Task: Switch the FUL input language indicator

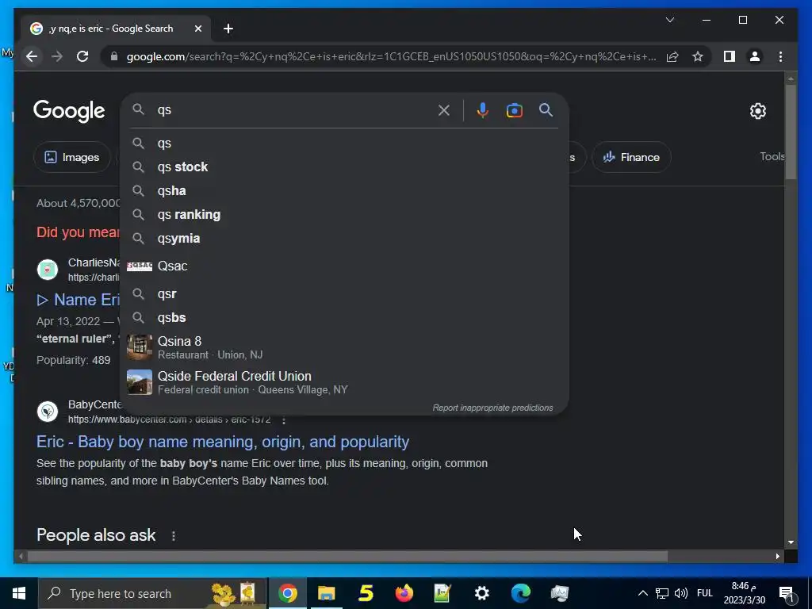Action: (x=705, y=593)
